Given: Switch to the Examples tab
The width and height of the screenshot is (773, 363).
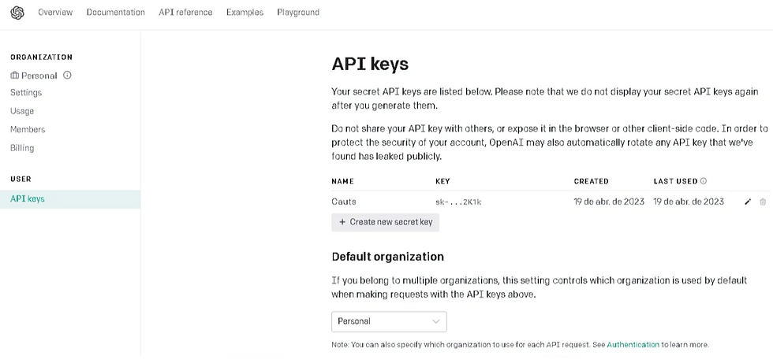Looking at the screenshot, I should pos(245,13).
